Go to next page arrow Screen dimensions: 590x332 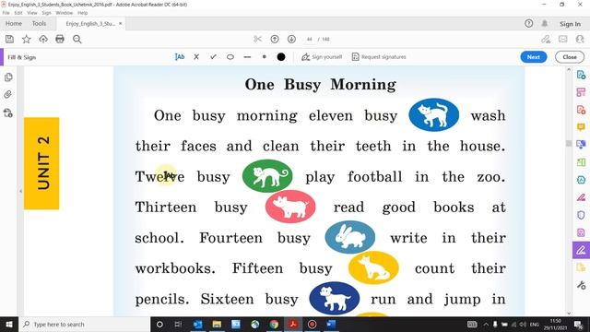click(x=291, y=39)
